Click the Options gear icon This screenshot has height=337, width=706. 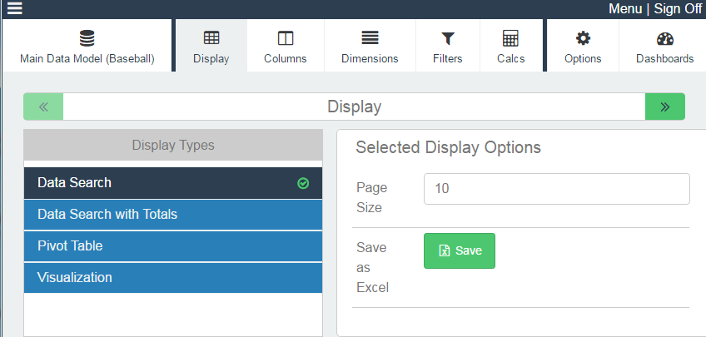[x=583, y=38]
